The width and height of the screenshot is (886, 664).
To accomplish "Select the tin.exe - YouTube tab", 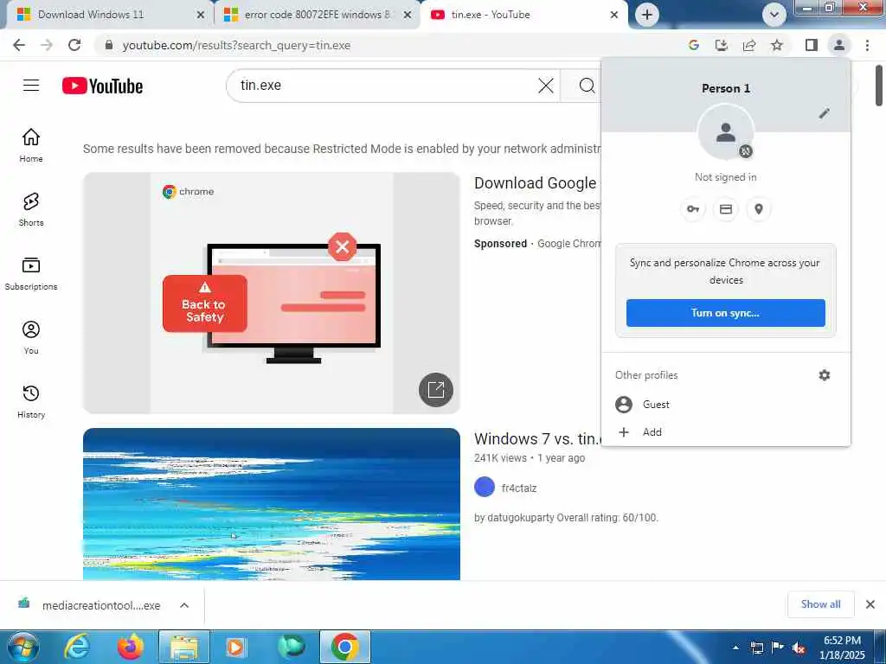I will pyautogui.click(x=523, y=15).
